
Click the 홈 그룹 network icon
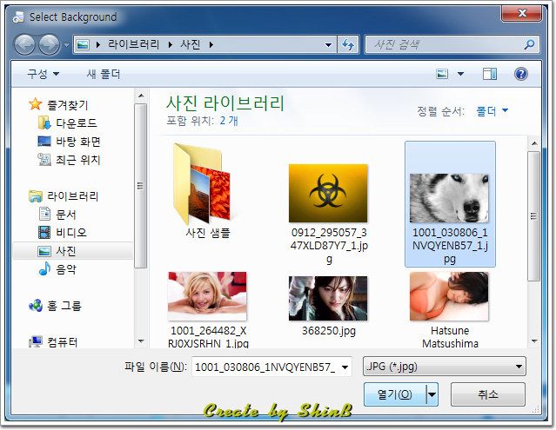click(36, 306)
